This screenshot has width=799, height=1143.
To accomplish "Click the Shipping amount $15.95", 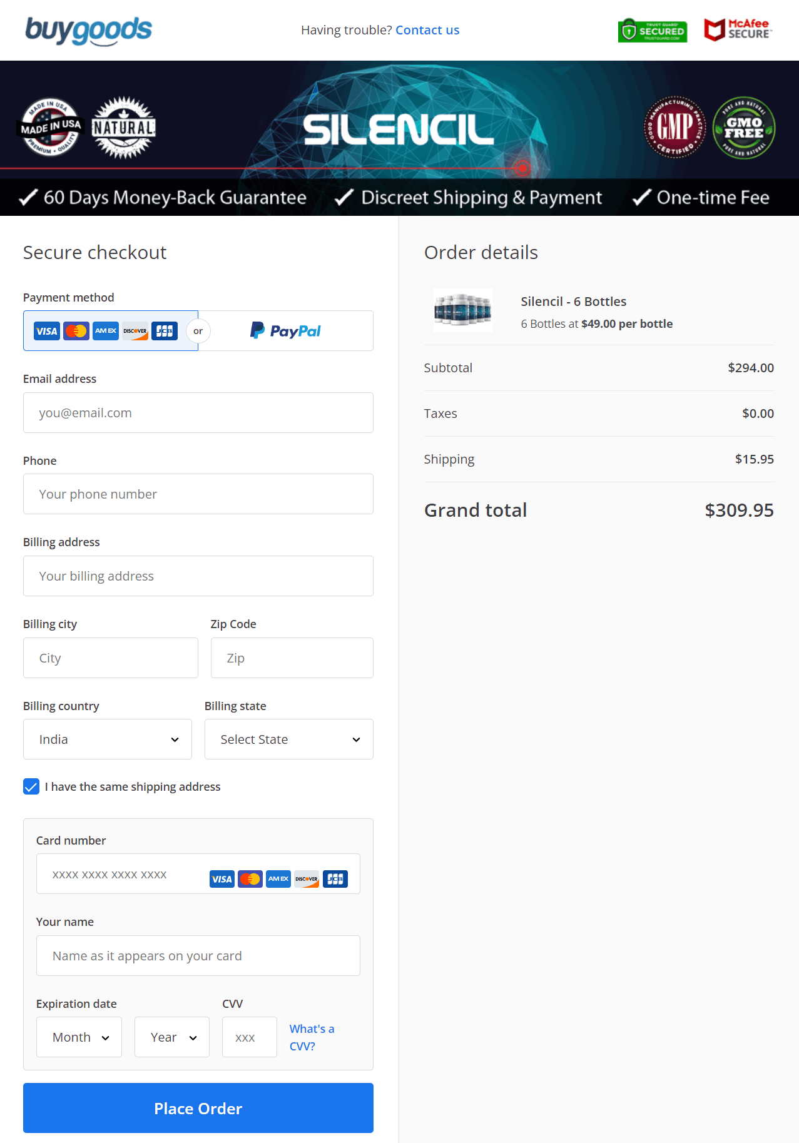I will (x=755, y=459).
